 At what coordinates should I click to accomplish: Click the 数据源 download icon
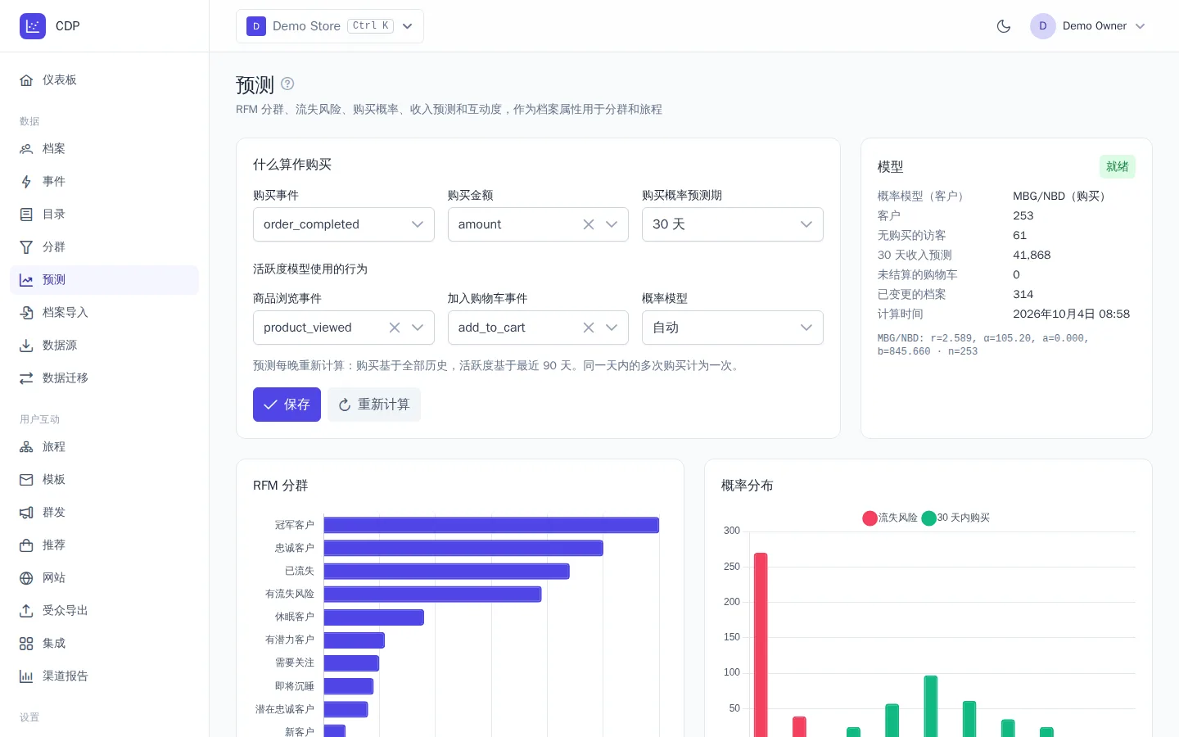(x=26, y=346)
